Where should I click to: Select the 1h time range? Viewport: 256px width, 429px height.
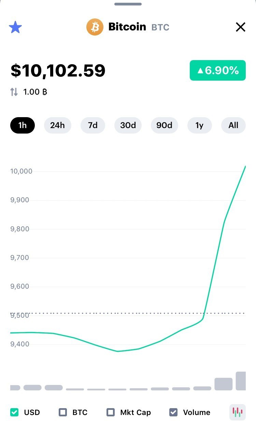(x=23, y=125)
